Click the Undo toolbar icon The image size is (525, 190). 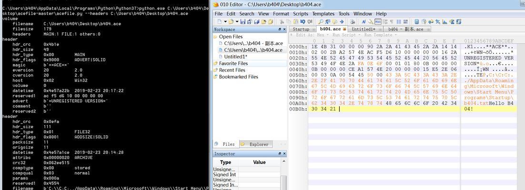point(303,22)
